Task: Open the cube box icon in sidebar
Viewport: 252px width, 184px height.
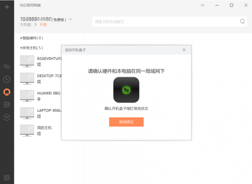Action: (7, 117)
